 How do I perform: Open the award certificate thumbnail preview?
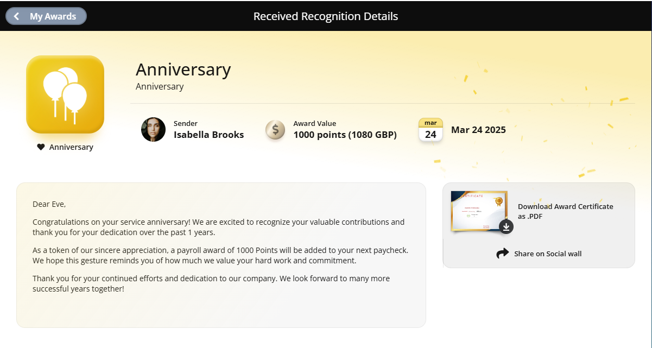point(479,211)
